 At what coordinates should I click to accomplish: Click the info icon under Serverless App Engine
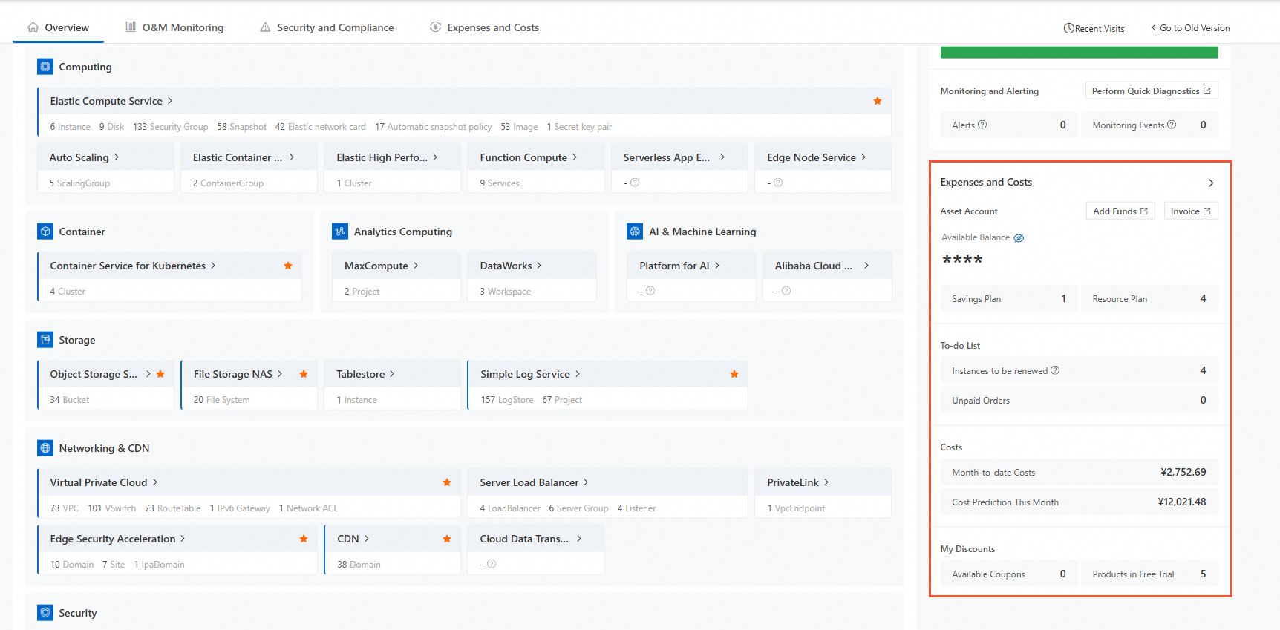tap(635, 183)
